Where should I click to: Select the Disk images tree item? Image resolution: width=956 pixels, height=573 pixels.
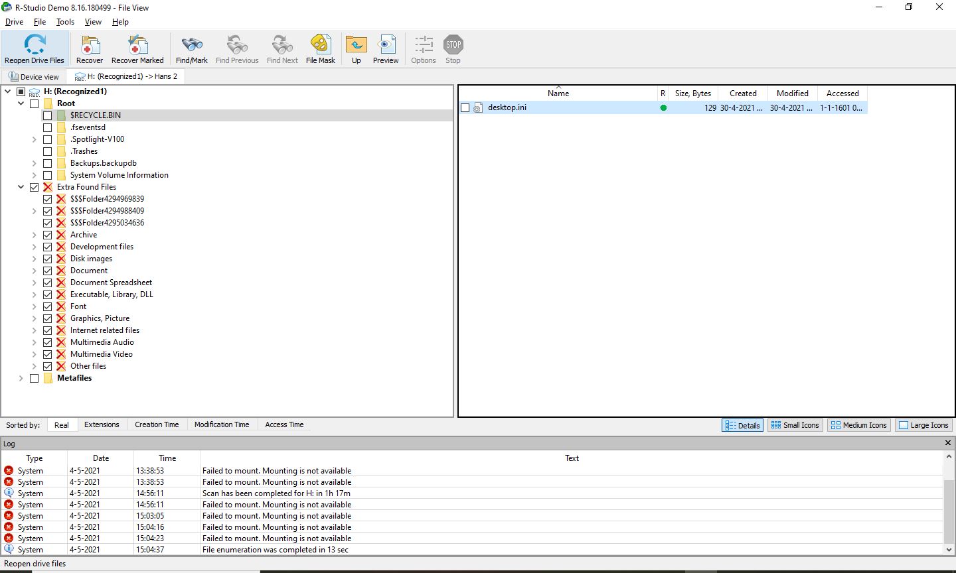(x=91, y=259)
